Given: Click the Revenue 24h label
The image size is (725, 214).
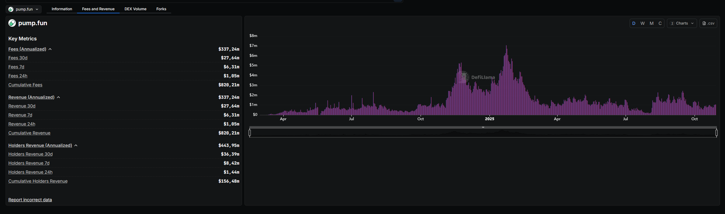Looking at the screenshot, I should (22, 124).
